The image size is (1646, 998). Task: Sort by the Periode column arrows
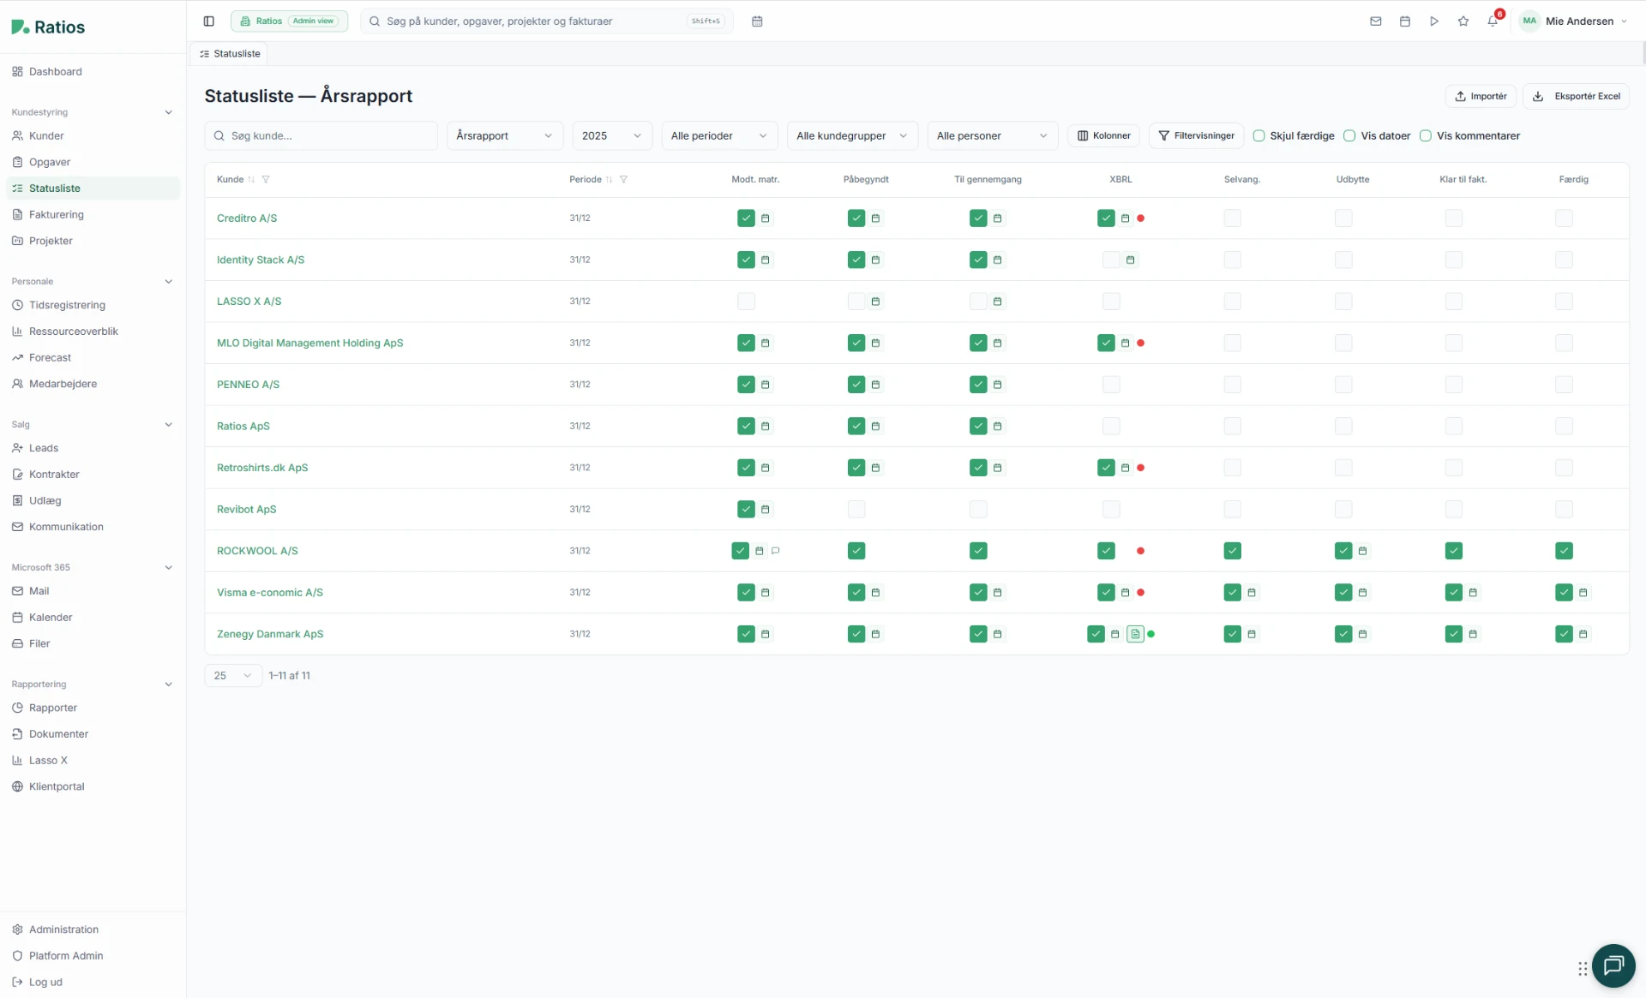click(x=609, y=180)
